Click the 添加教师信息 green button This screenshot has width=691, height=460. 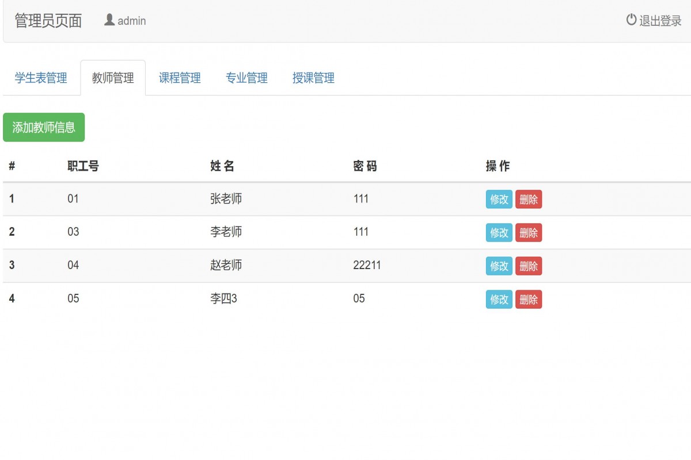[x=44, y=127]
